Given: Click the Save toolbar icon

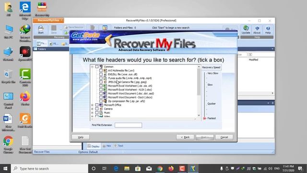Looking at the screenshot, I should tap(54, 30).
